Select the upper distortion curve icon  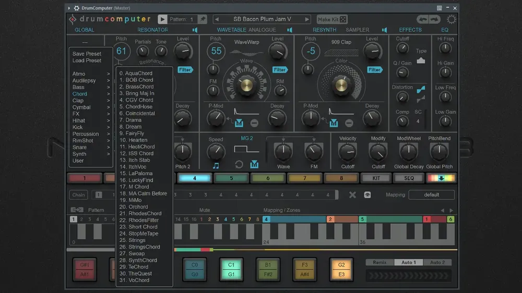point(421,89)
